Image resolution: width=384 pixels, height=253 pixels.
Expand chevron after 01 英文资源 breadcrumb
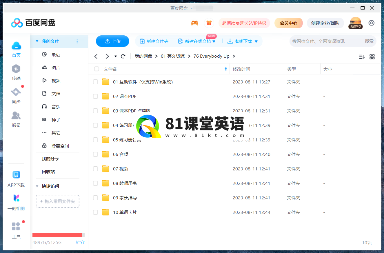pos(189,56)
